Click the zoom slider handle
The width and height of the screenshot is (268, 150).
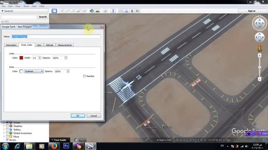coord(260,67)
